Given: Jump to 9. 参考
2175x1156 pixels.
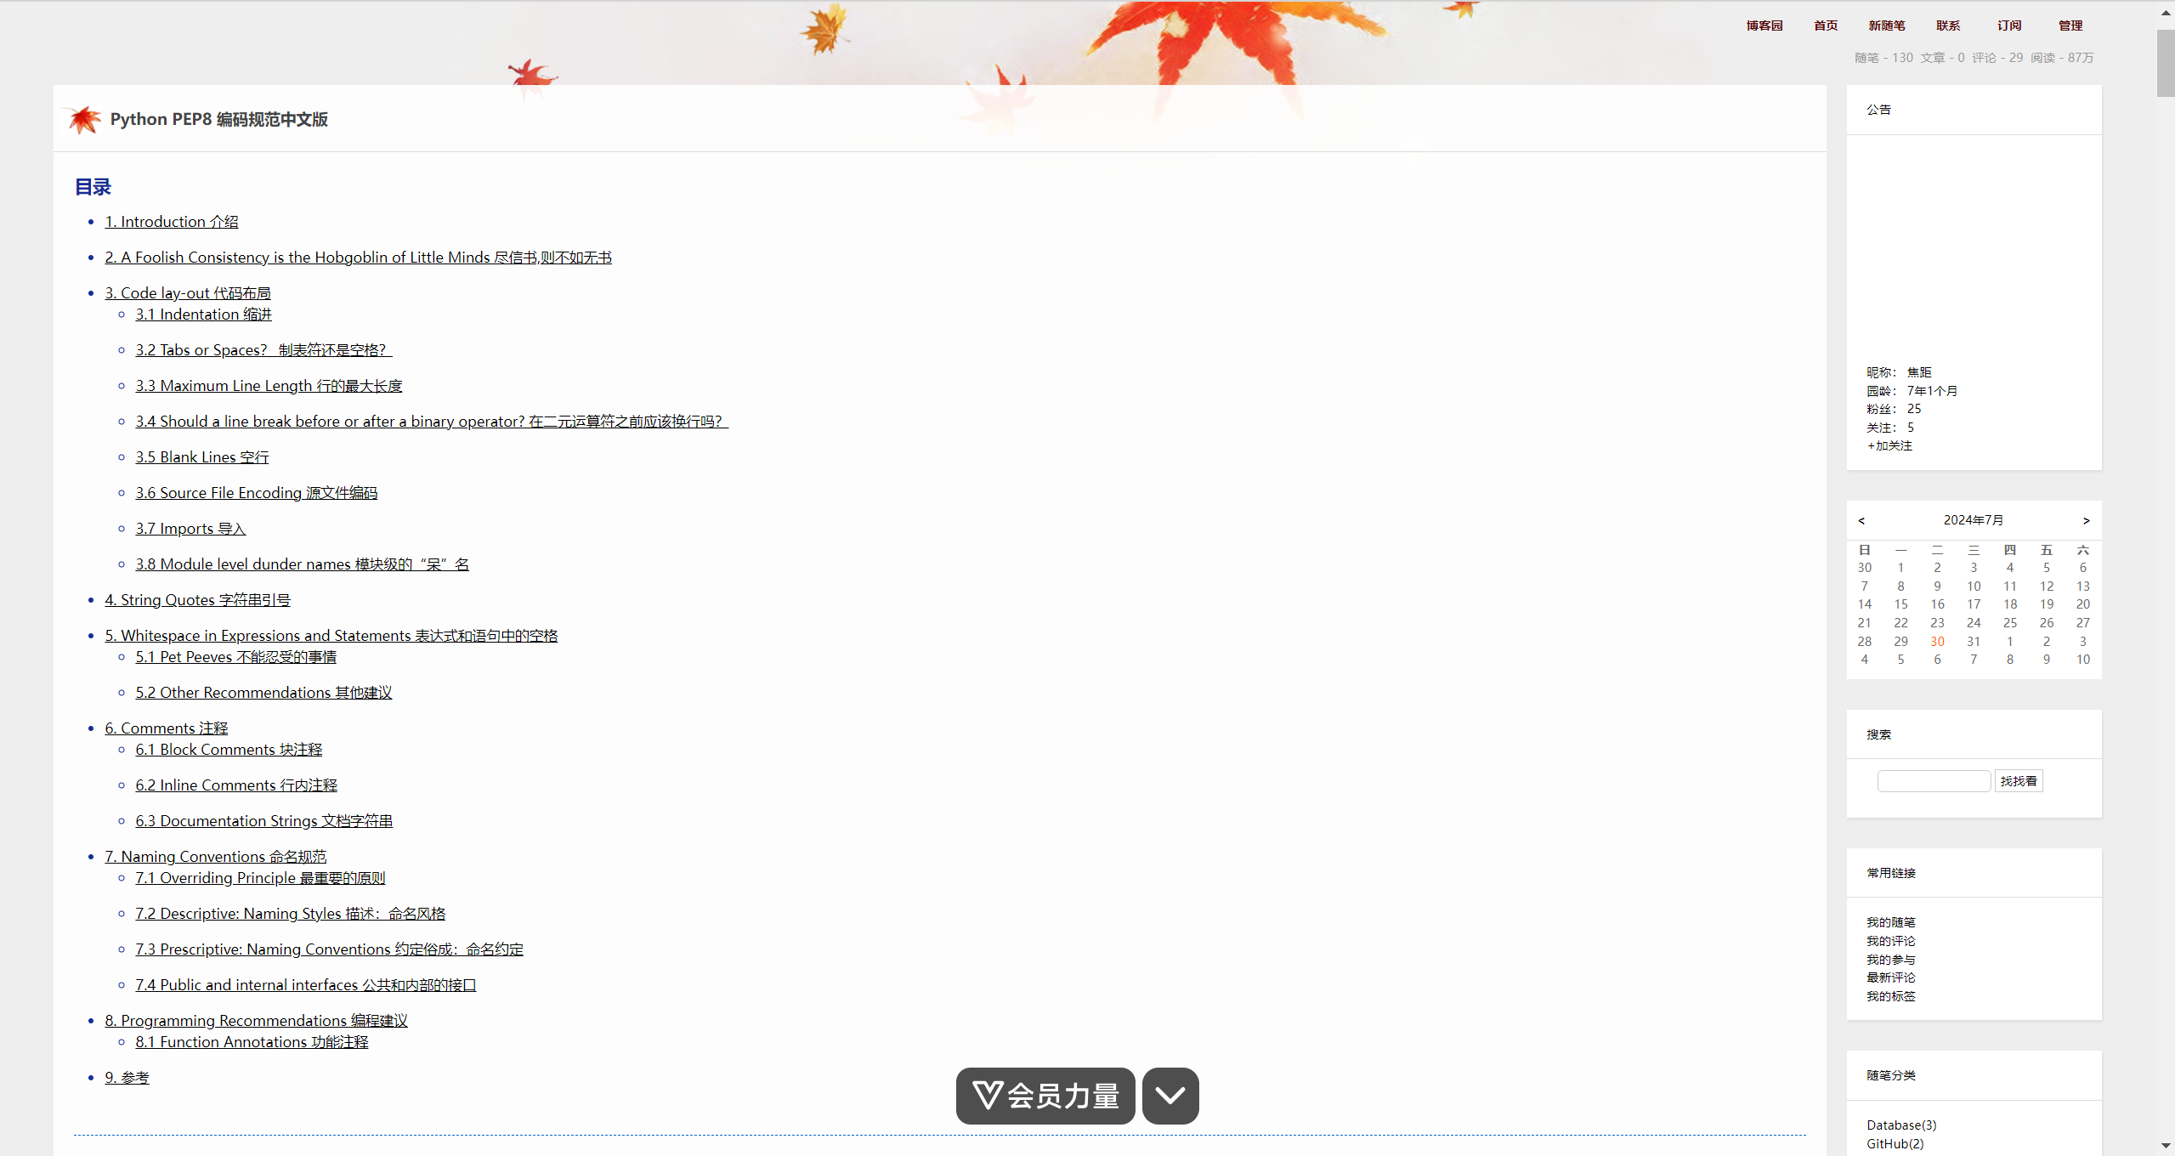Looking at the screenshot, I should click(127, 1078).
